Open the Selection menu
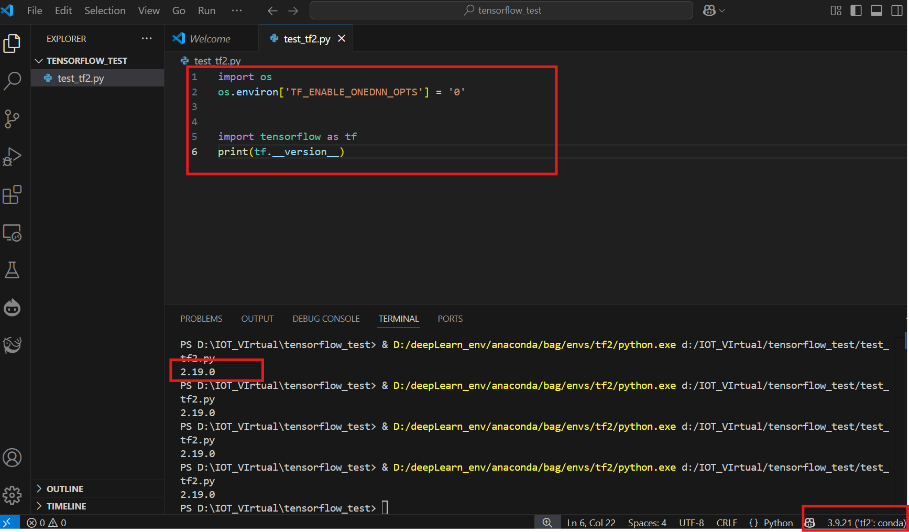Viewport: 909px width, 532px height. (105, 10)
